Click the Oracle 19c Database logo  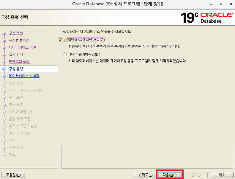pos(207,18)
